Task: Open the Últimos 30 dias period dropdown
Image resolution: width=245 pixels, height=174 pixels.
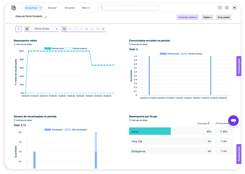Action: (x=44, y=29)
